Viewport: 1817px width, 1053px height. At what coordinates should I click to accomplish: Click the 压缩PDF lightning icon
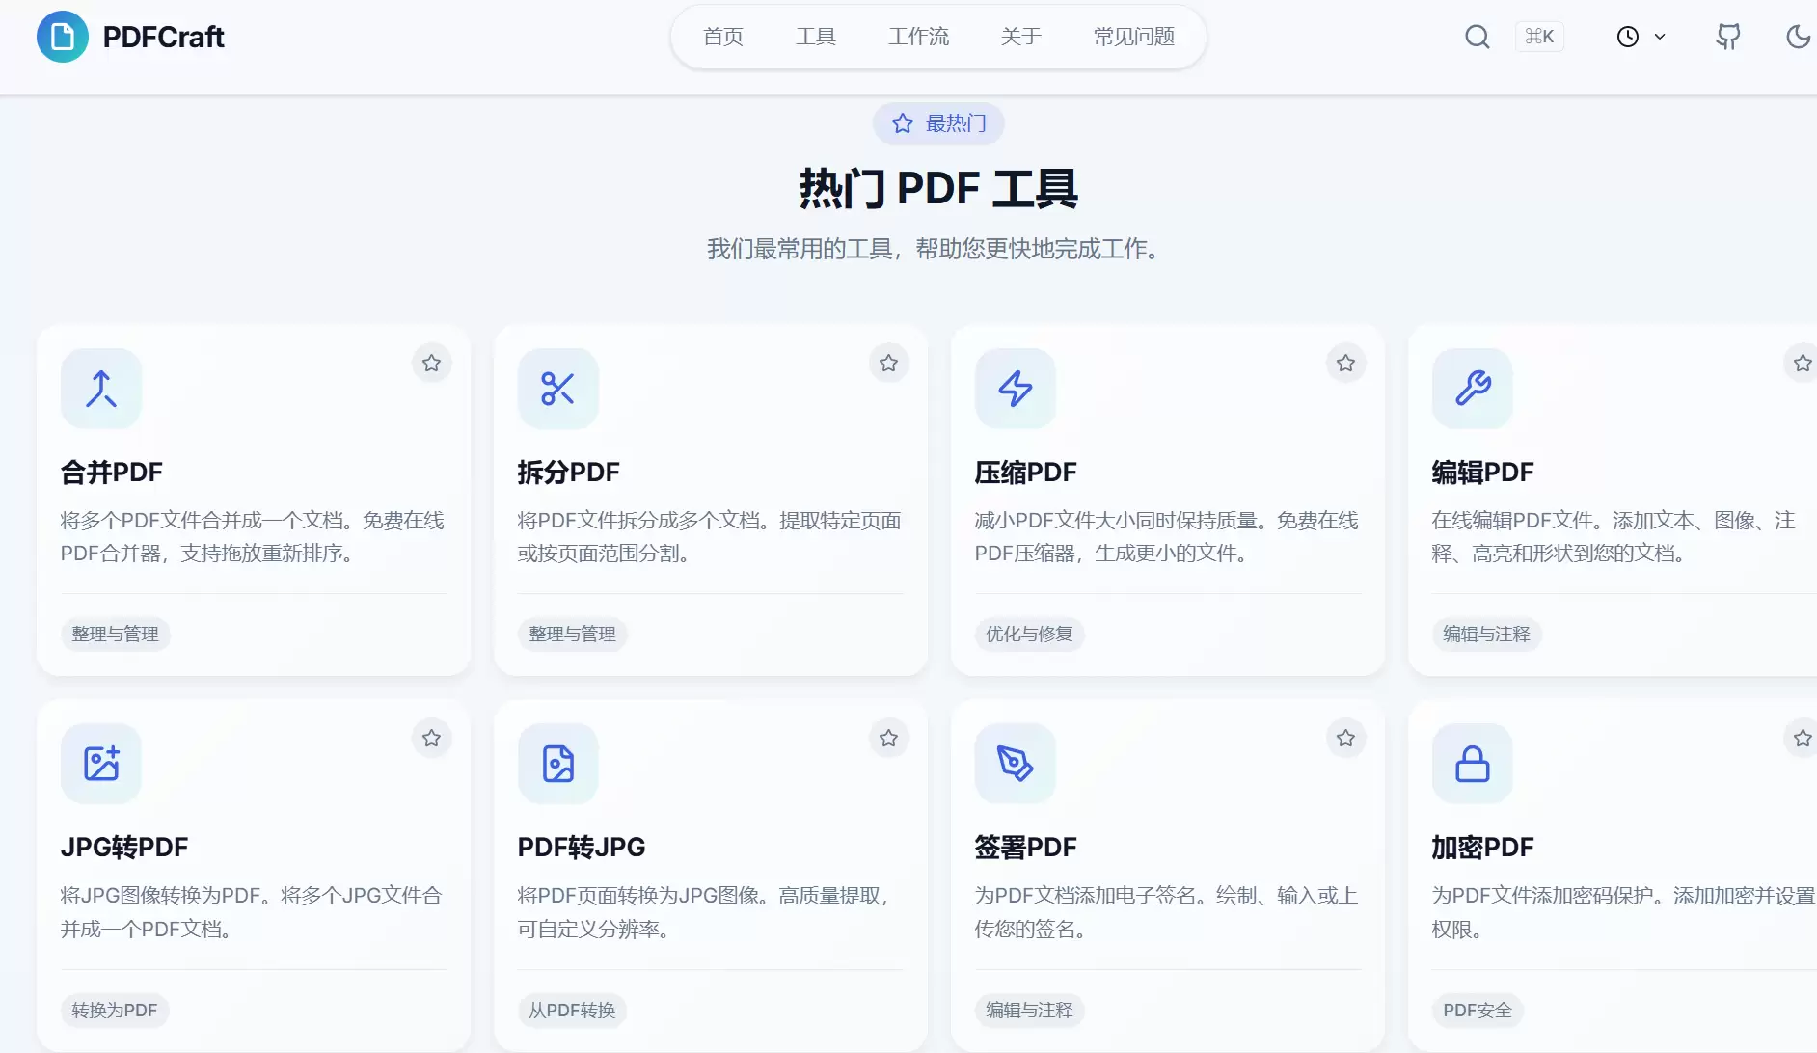point(1016,389)
